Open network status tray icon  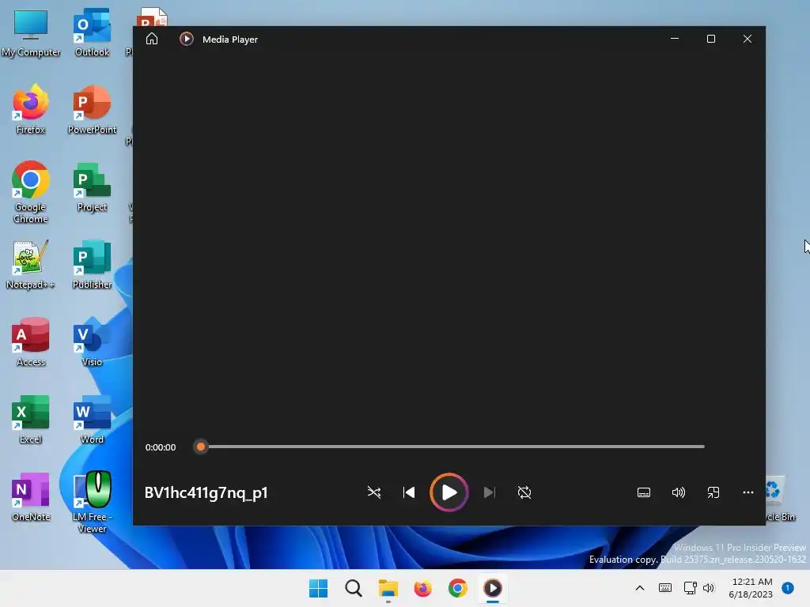pos(690,588)
